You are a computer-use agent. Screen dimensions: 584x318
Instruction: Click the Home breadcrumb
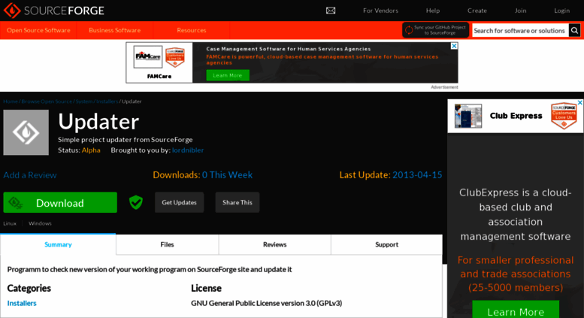(x=11, y=101)
